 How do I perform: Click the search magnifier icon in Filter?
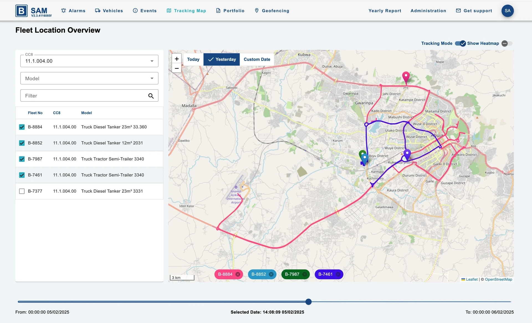point(151,96)
